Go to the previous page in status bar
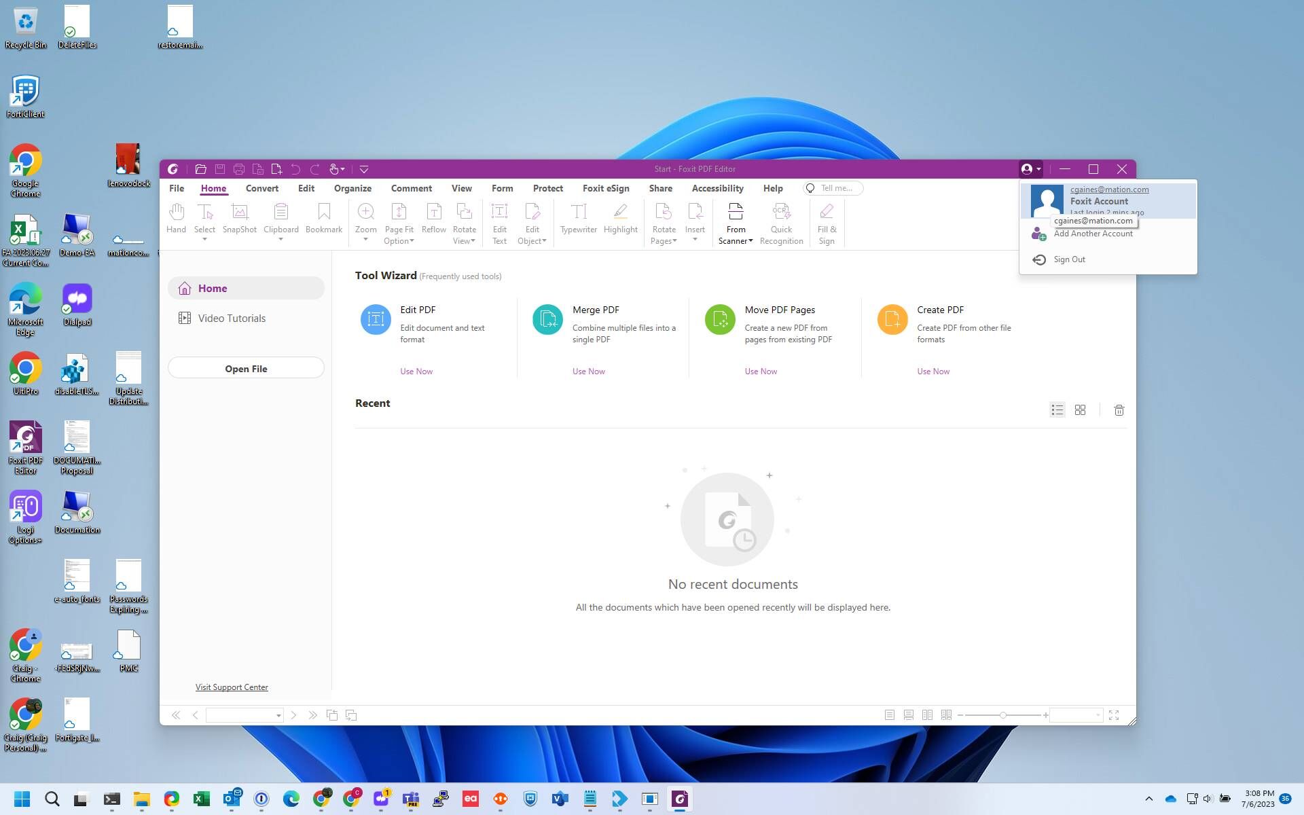Viewport: 1304px width, 815px height. tap(195, 715)
